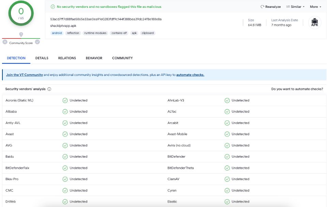Select the android tag
Screen dimensions: 327x207
click(57, 33)
